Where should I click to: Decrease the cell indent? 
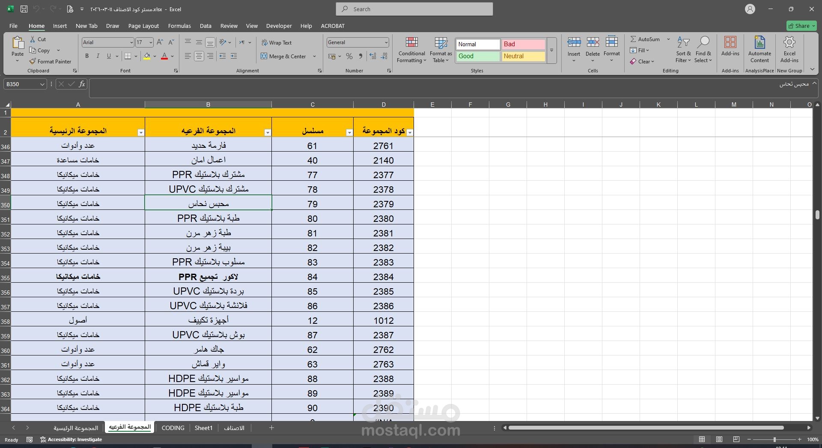pyautogui.click(x=223, y=56)
